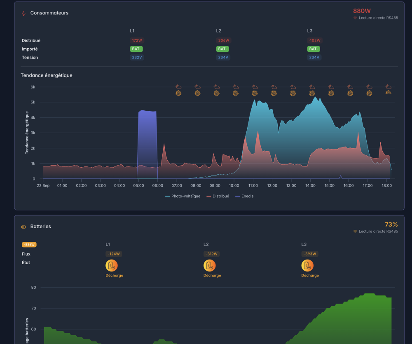The width and height of the screenshot is (412, 344).
Task: Click the -319W flux value for L2
Action: pos(211,254)
